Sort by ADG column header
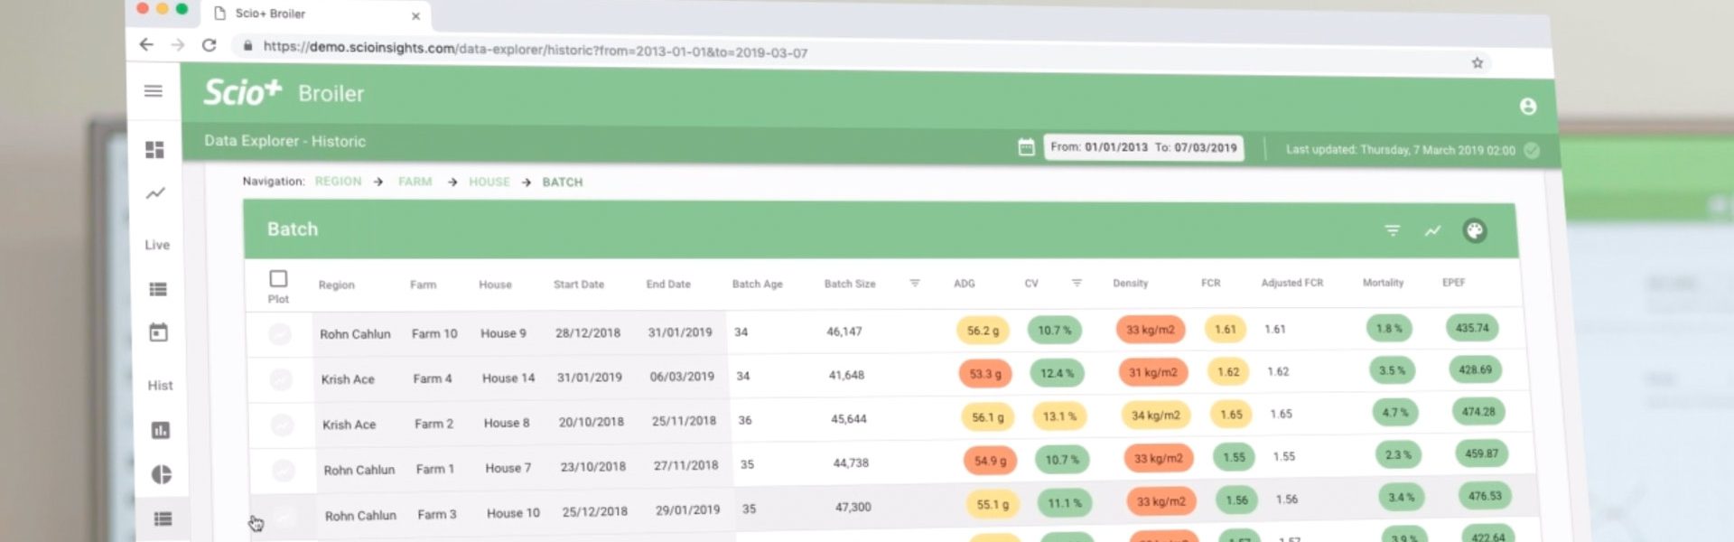 point(965,283)
